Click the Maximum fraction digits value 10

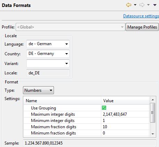[105, 127]
